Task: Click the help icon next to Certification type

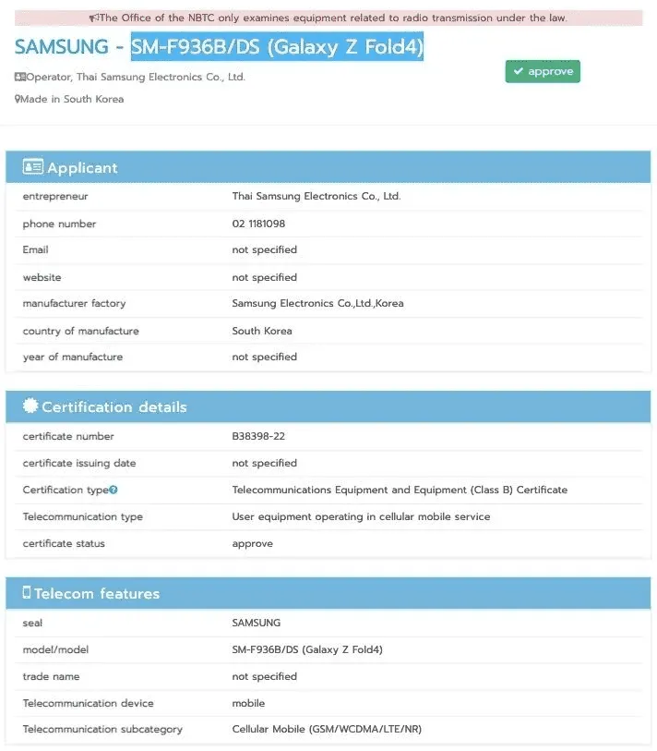Action: (113, 490)
